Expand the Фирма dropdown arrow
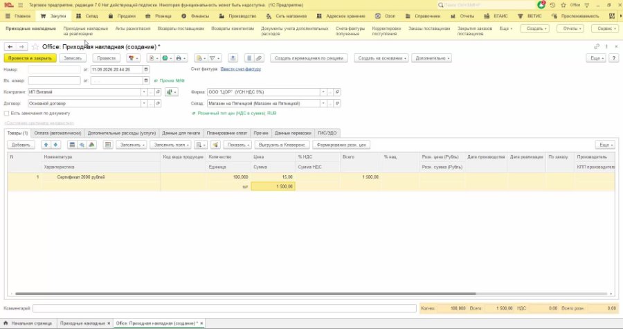The width and height of the screenshot is (623, 329). [323, 92]
